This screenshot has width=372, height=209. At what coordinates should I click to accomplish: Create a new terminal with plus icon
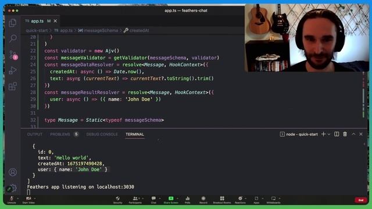coord(323,134)
